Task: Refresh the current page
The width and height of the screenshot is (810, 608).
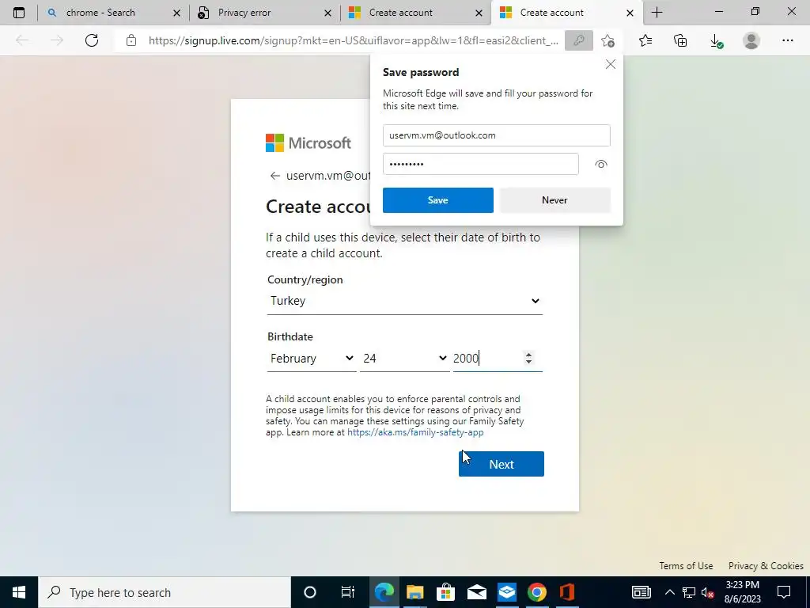Action: 92,40
